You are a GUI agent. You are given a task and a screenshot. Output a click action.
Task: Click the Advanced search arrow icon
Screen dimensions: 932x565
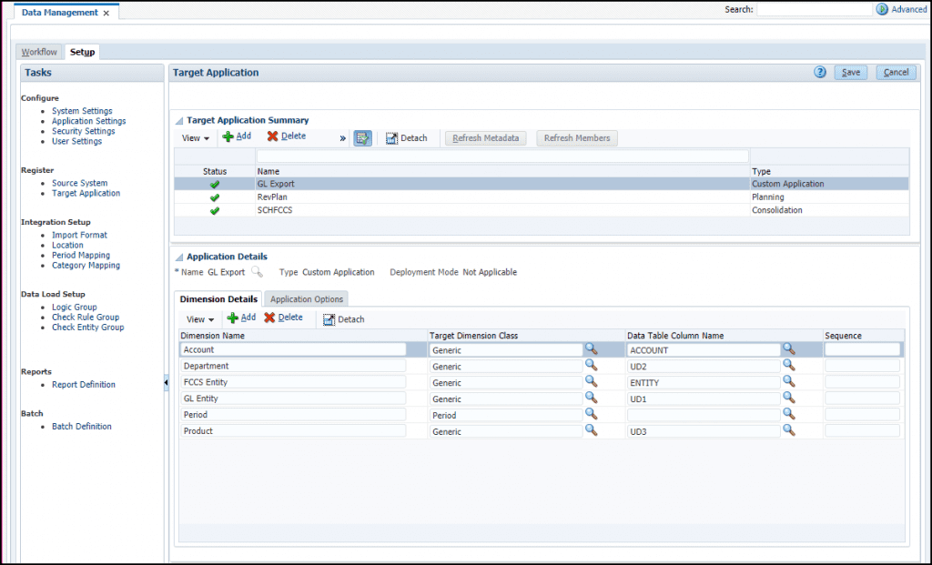coord(882,9)
